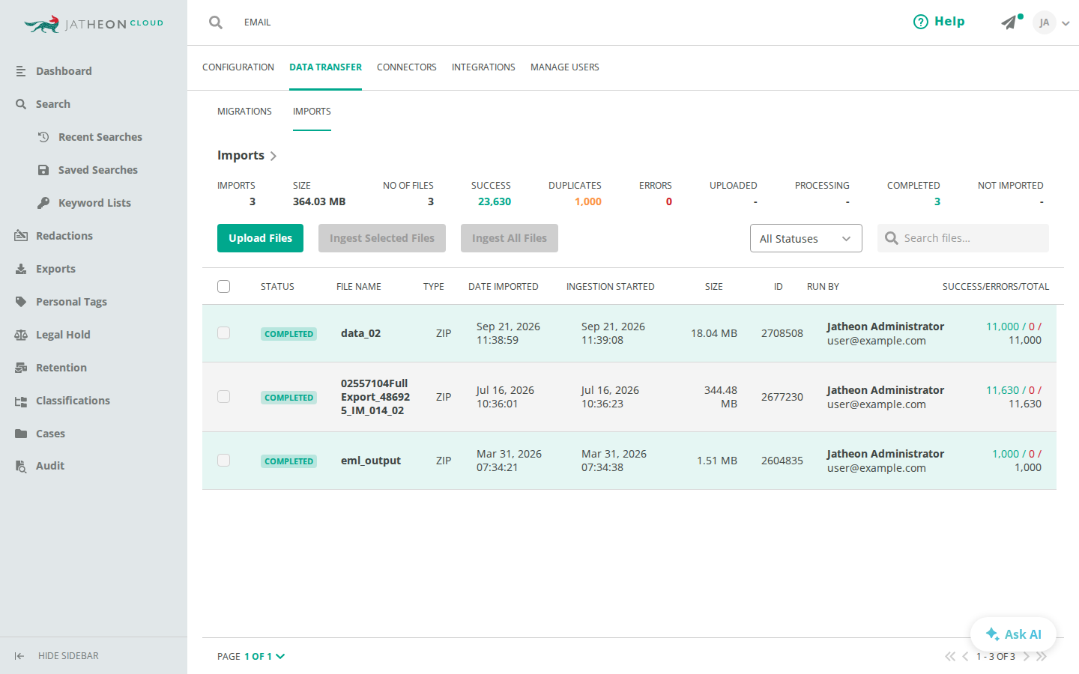Jump to the last page arrow

tap(1042, 657)
